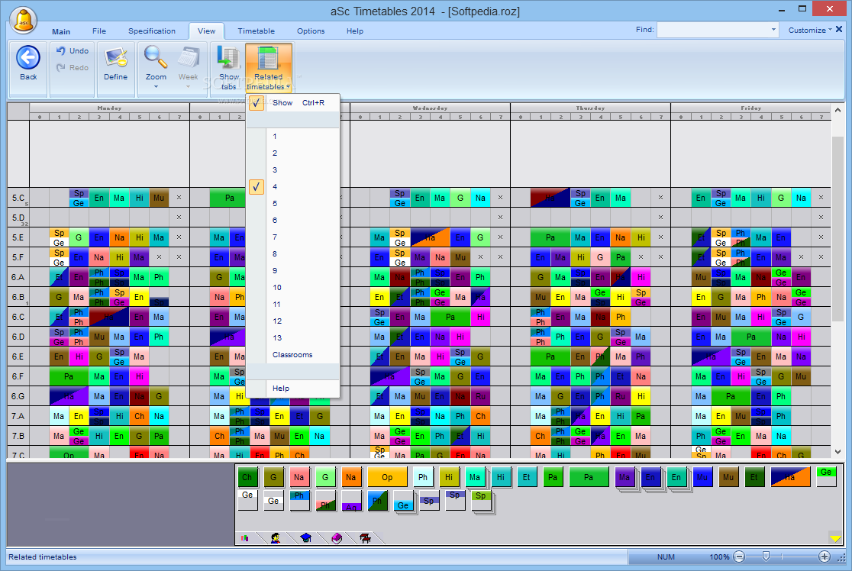Click the aSc bell application logo
Screen dimensions: 852x571
(x=23, y=20)
